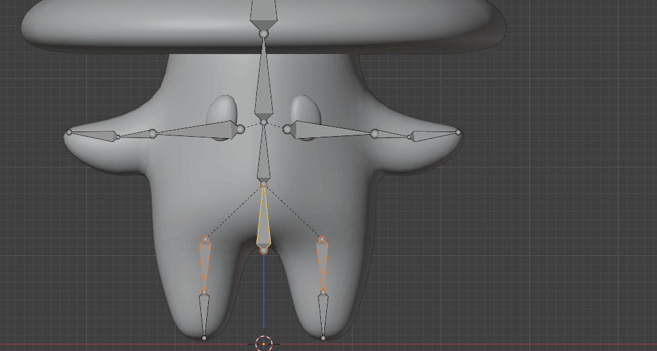The image size is (657, 351).
Task: Click the orange upper leg bone on the right
Action: pyautogui.click(x=322, y=264)
